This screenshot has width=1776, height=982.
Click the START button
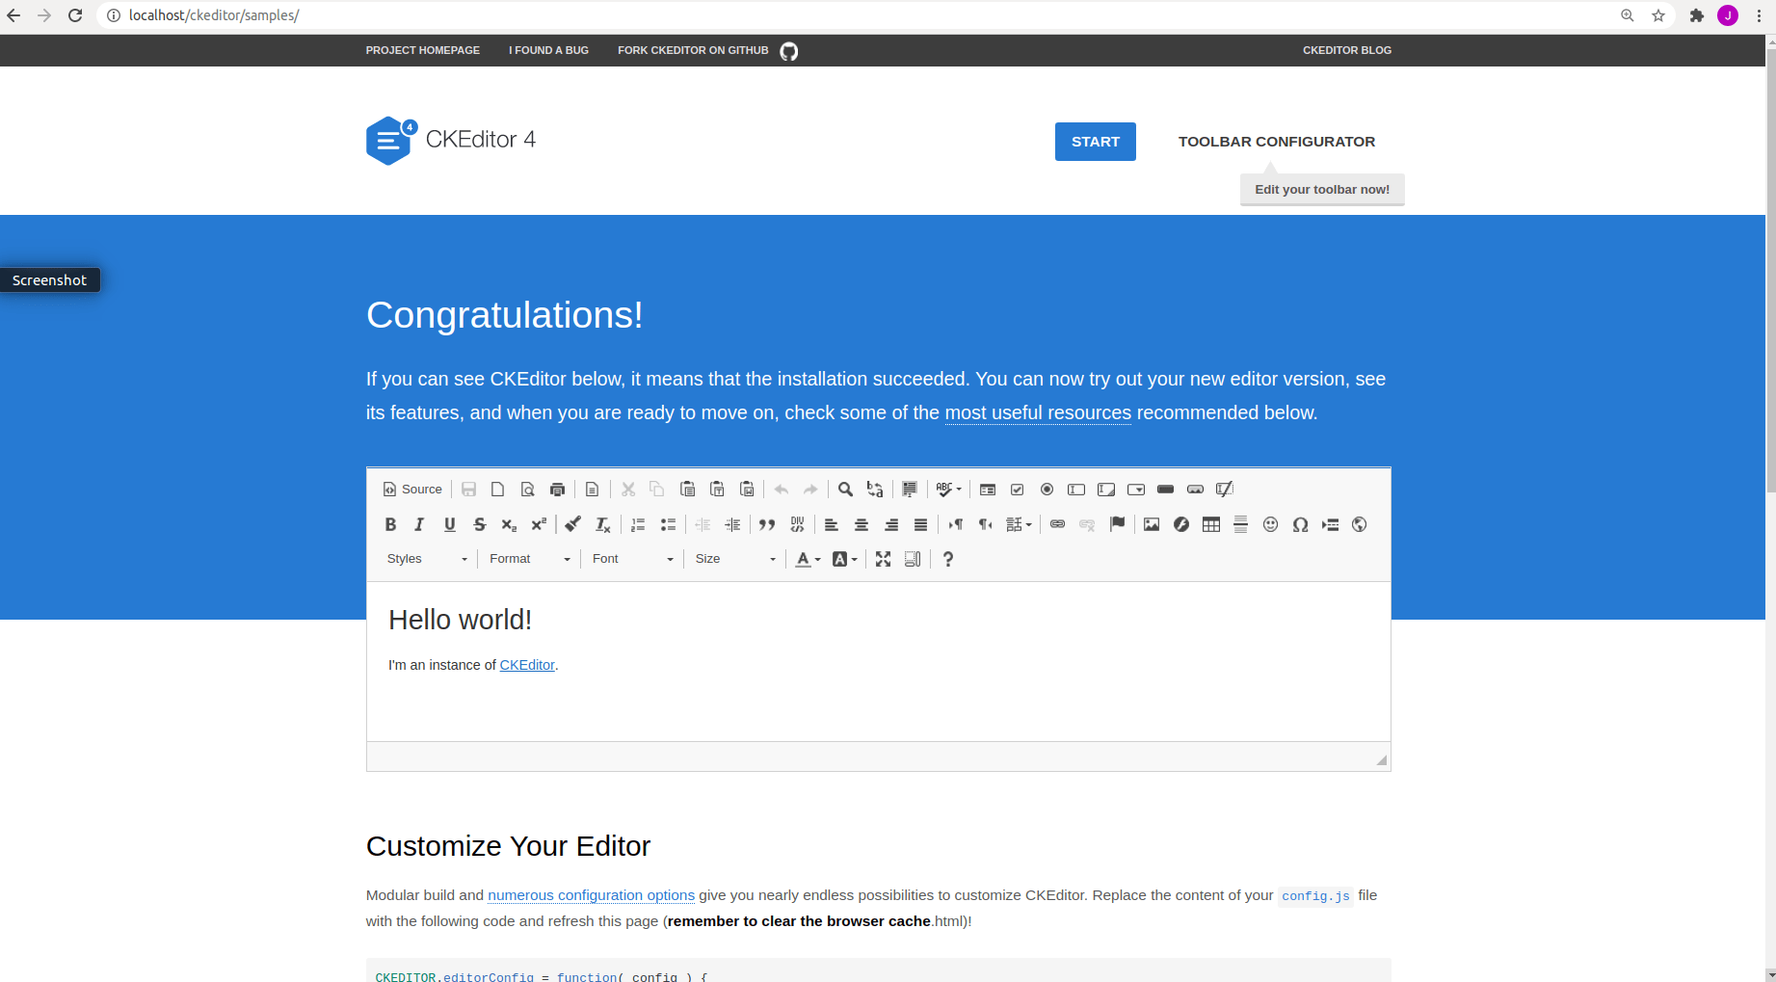pyautogui.click(x=1096, y=142)
